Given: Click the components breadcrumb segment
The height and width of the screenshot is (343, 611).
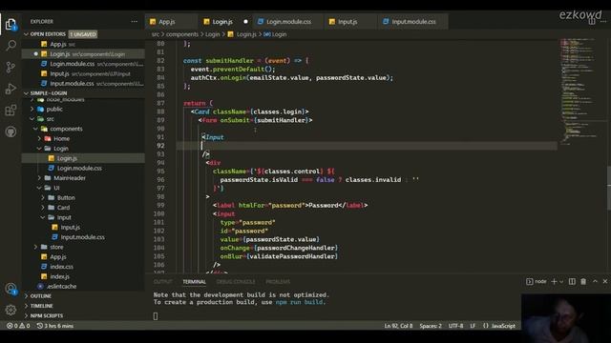Looking at the screenshot, I should [182, 34].
